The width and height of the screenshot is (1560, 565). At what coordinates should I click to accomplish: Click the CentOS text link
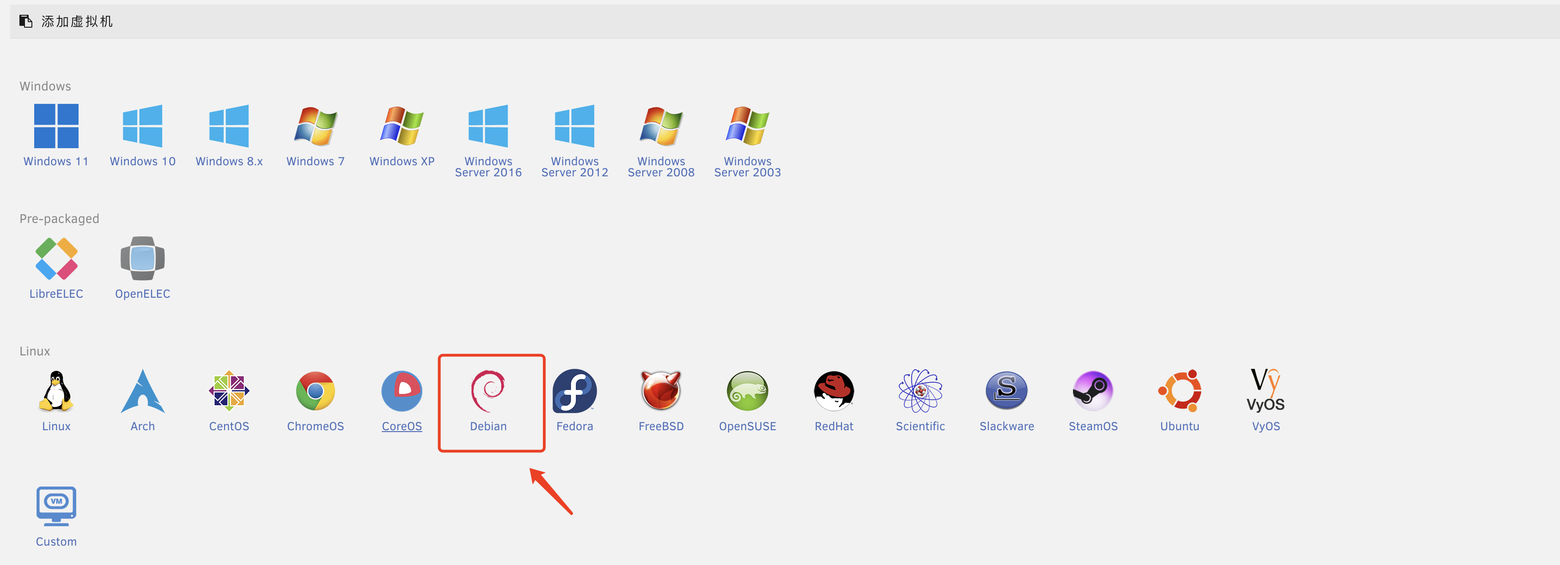point(229,427)
